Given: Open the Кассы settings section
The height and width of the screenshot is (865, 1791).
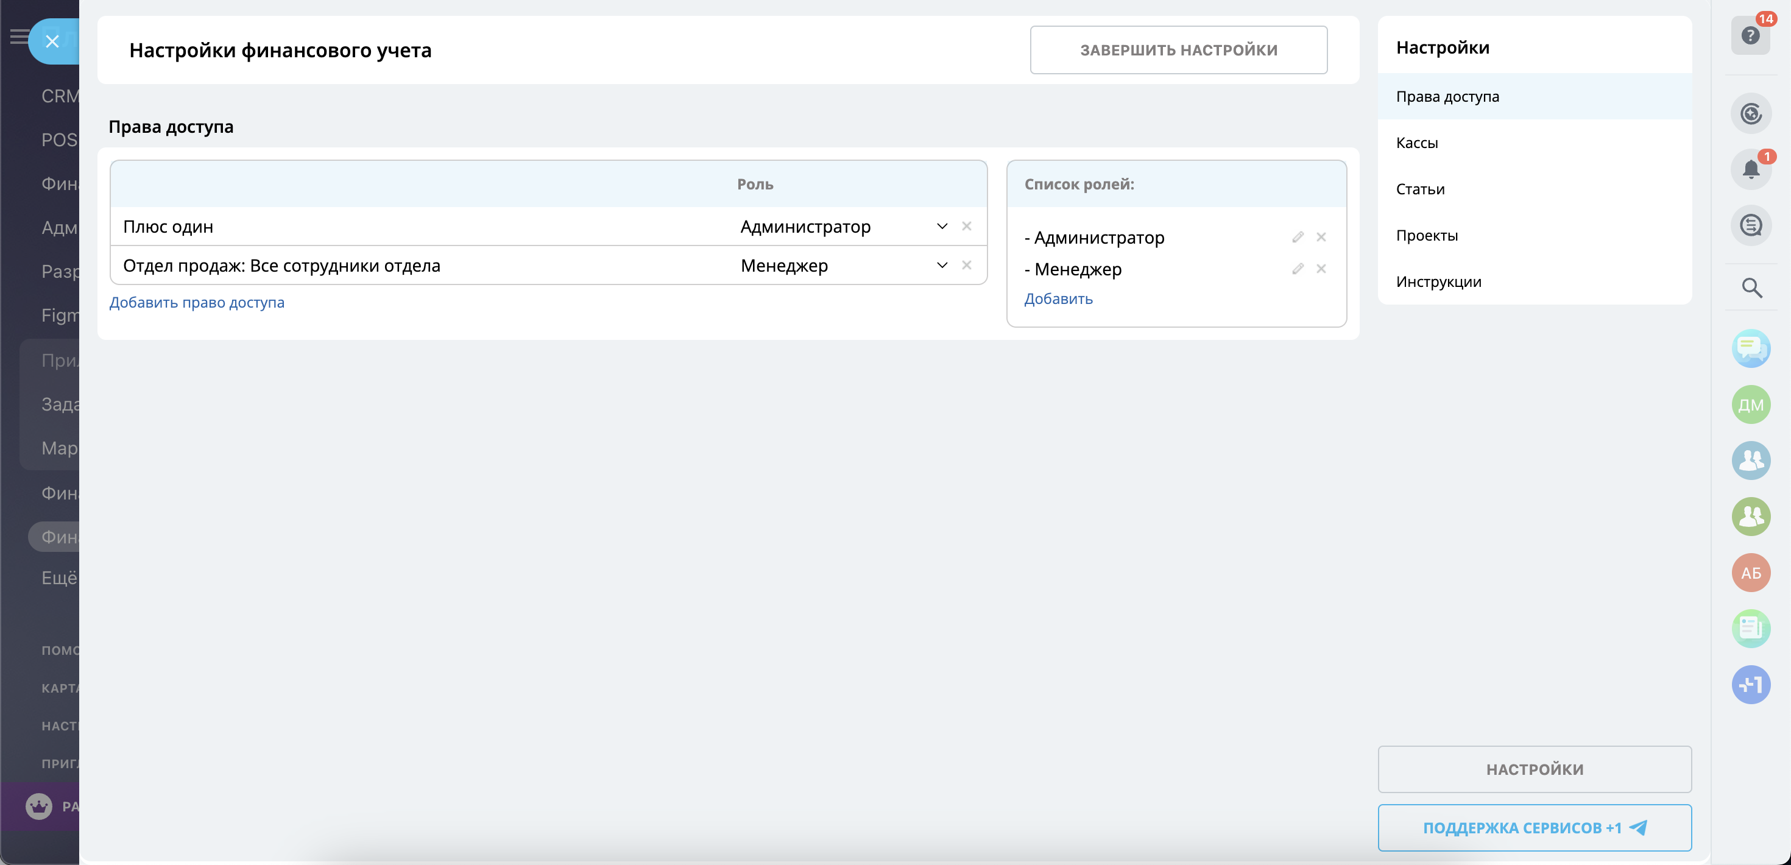Looking at the screenshot, I should 1417,143.
